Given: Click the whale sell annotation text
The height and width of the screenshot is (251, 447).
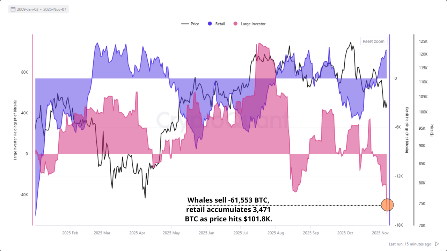Looking at the screenshot, I should (x=228, y=210).
